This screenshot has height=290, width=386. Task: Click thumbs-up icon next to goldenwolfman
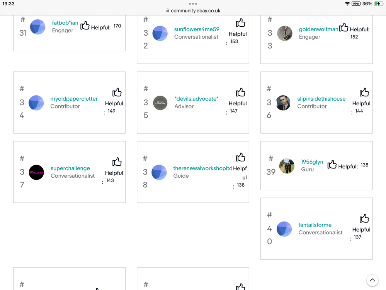[343, 28]
